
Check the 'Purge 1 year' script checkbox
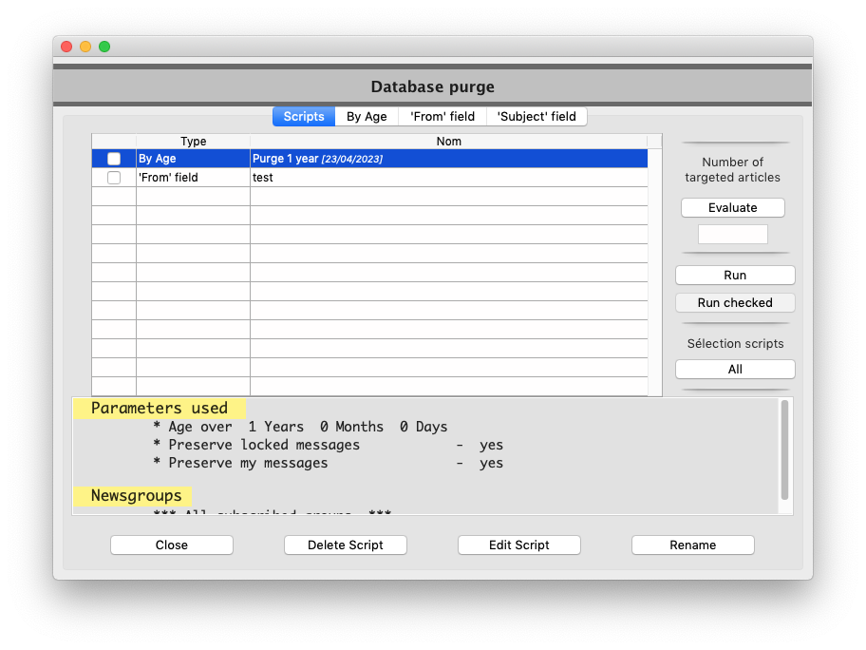click(x=114, y=159)
